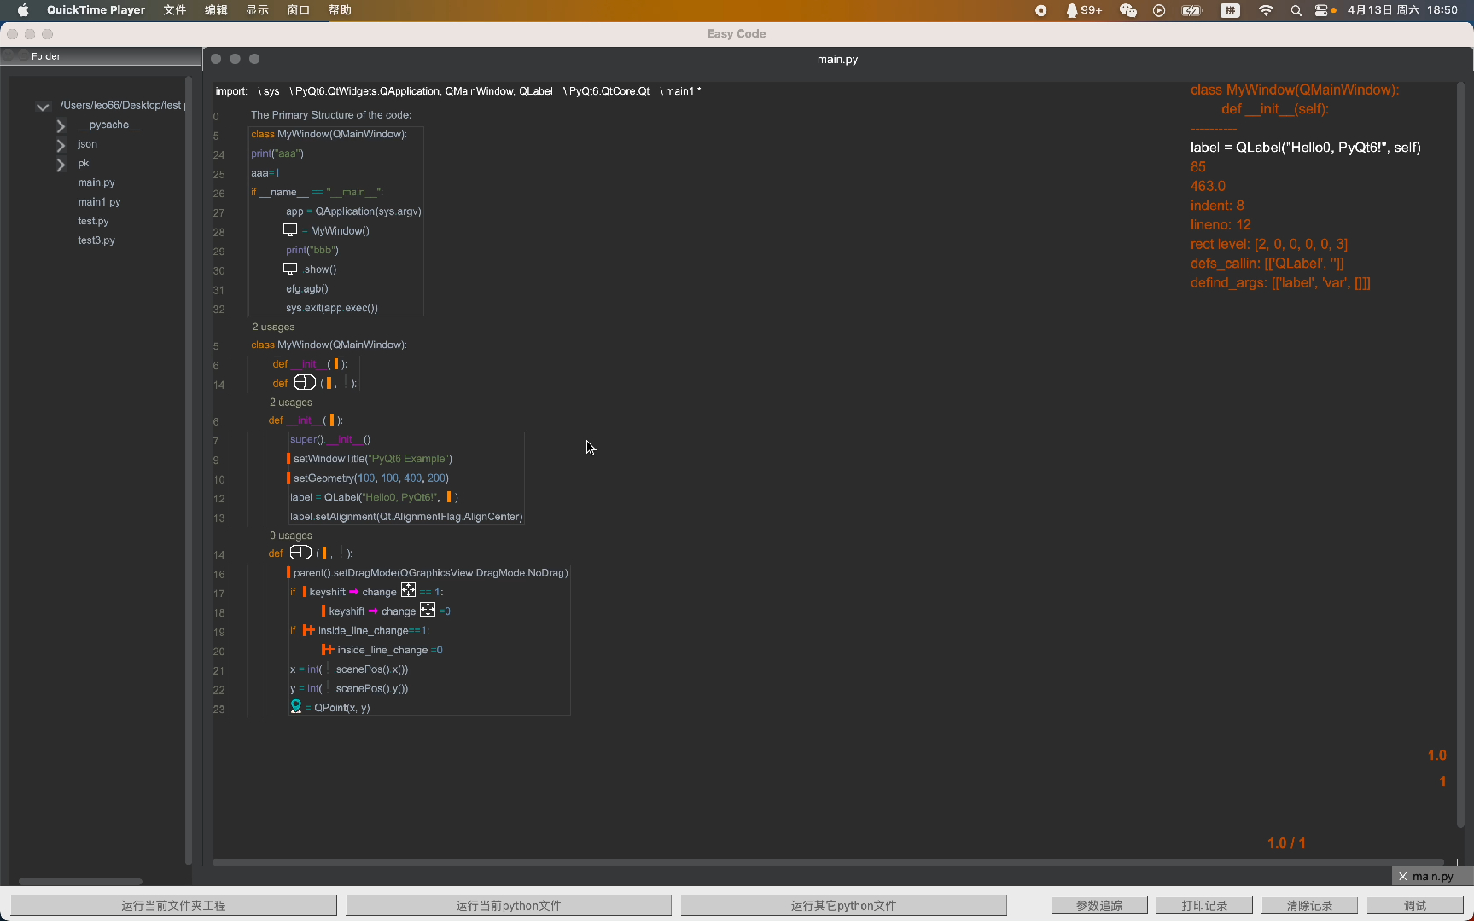Open the QQ penguin icon with 99+ badge

[1083, 10]
